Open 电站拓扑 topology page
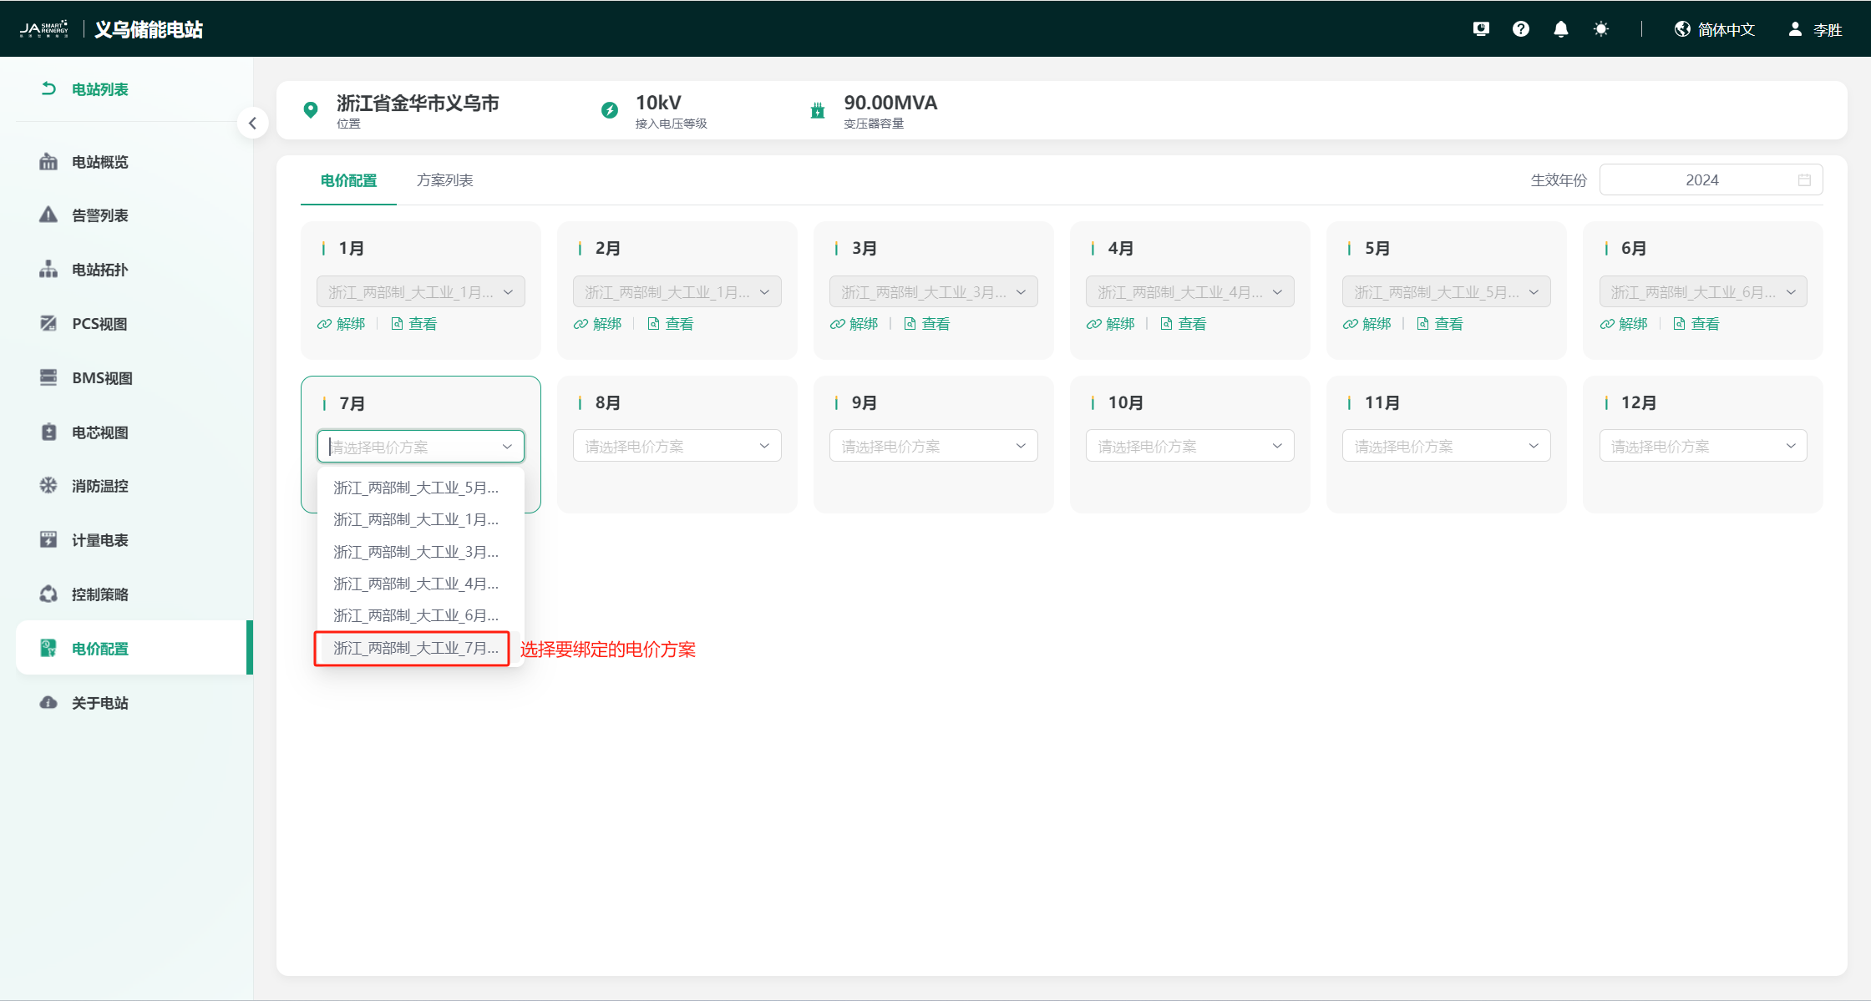1871x1001 pixels. coord(99,270)
